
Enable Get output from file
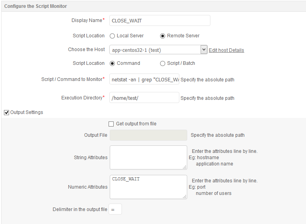click(111, 124)
